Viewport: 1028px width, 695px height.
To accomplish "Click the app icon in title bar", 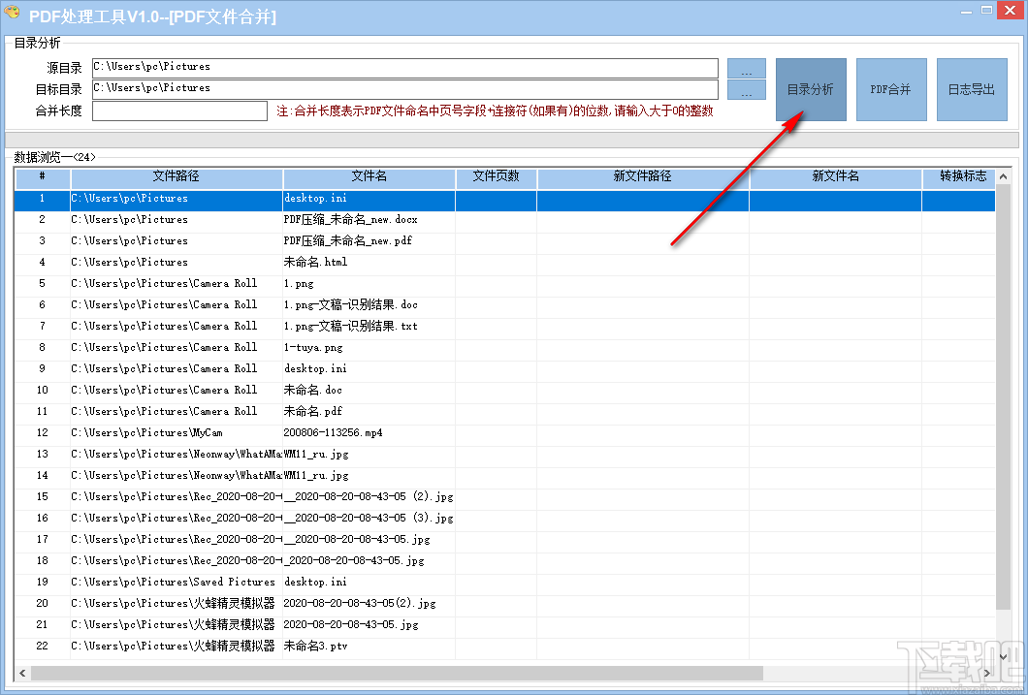I will 13,14.
